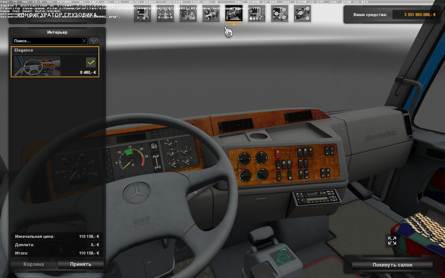The height and width of the screenshot is (278, 445).
Task: Select the interior steering wheel tab
Action: pos(234,14)
